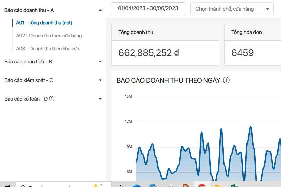Open Excel from the taskbar
Image resolution: width=281 pixels, height=187 pixels.
[234, 185]
